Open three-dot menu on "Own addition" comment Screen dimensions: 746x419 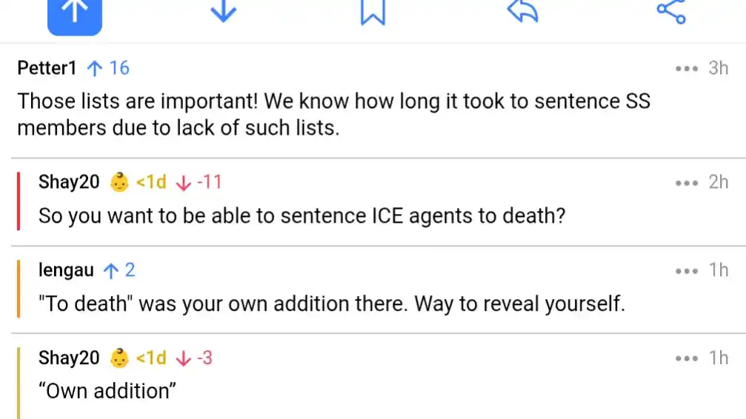coord(687,358)
